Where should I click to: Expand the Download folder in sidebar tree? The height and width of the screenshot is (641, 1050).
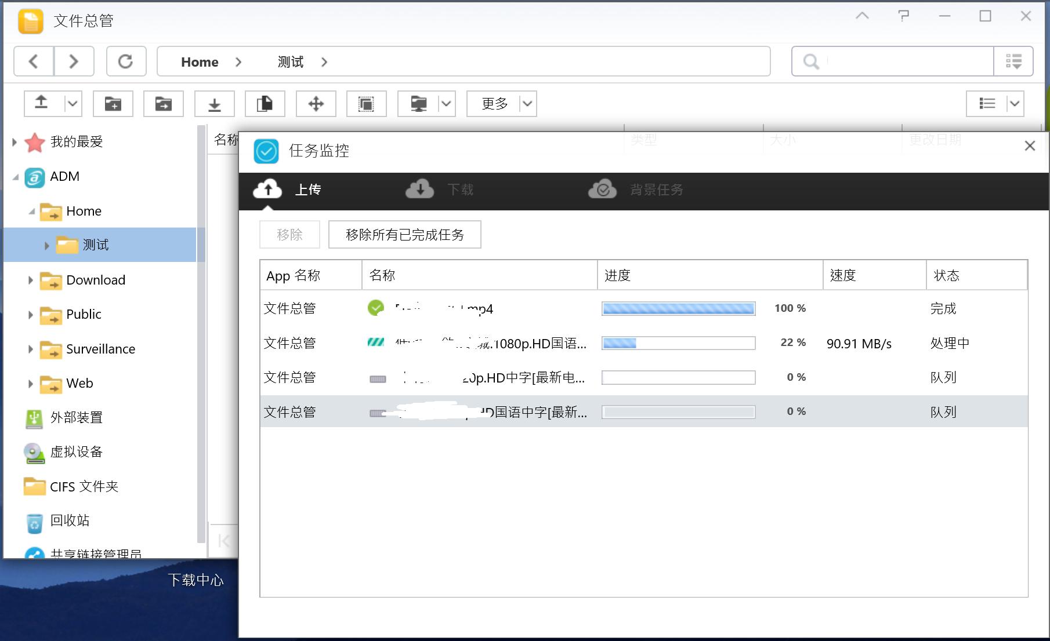pyautogui.click(x=31, y=280)
